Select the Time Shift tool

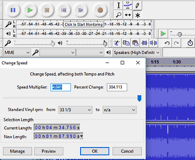(x=128, y=15)
